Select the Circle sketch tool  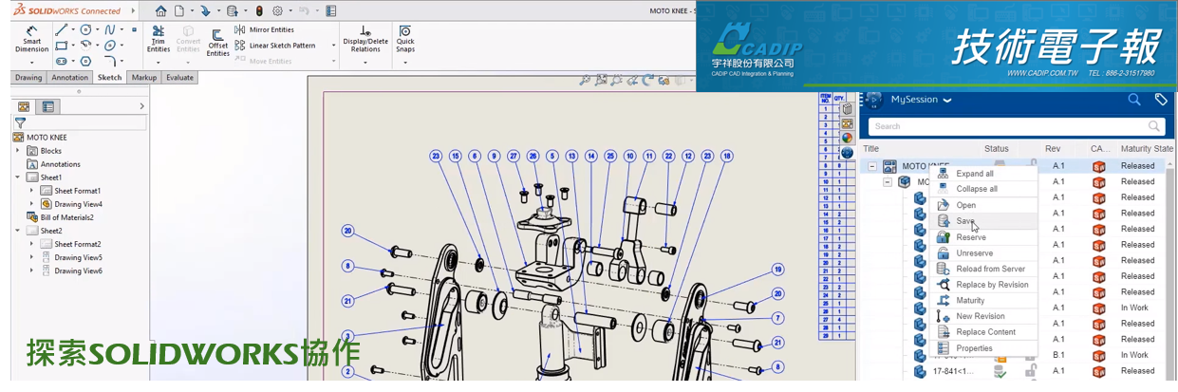coord(86,29)
